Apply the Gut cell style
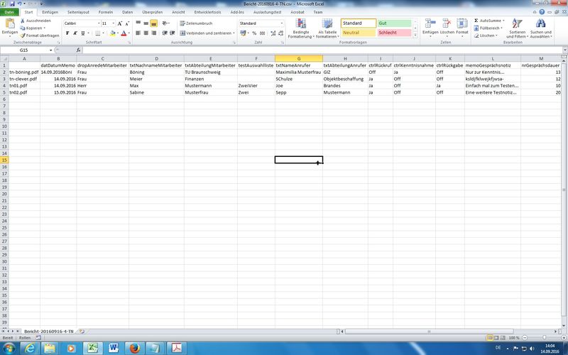The width and height of the screenshot is (568, 355). pyautogui.click(x=393, y=23)
